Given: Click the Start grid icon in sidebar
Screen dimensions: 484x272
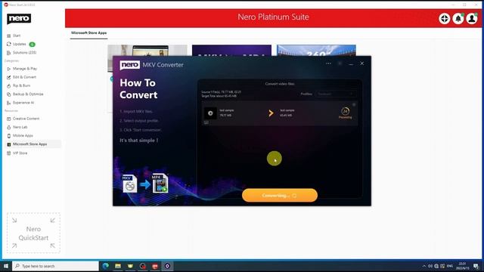Looking at the screenshot, I should point(8,36).
